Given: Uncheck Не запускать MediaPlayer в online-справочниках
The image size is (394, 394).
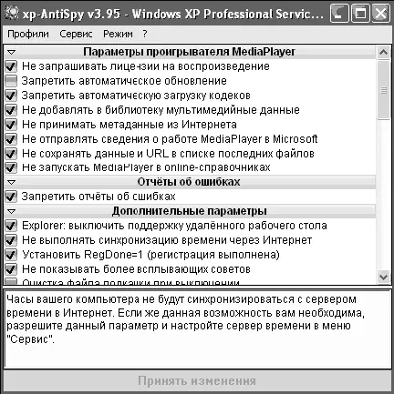Looking at the screenshot, I should (11, 167).
